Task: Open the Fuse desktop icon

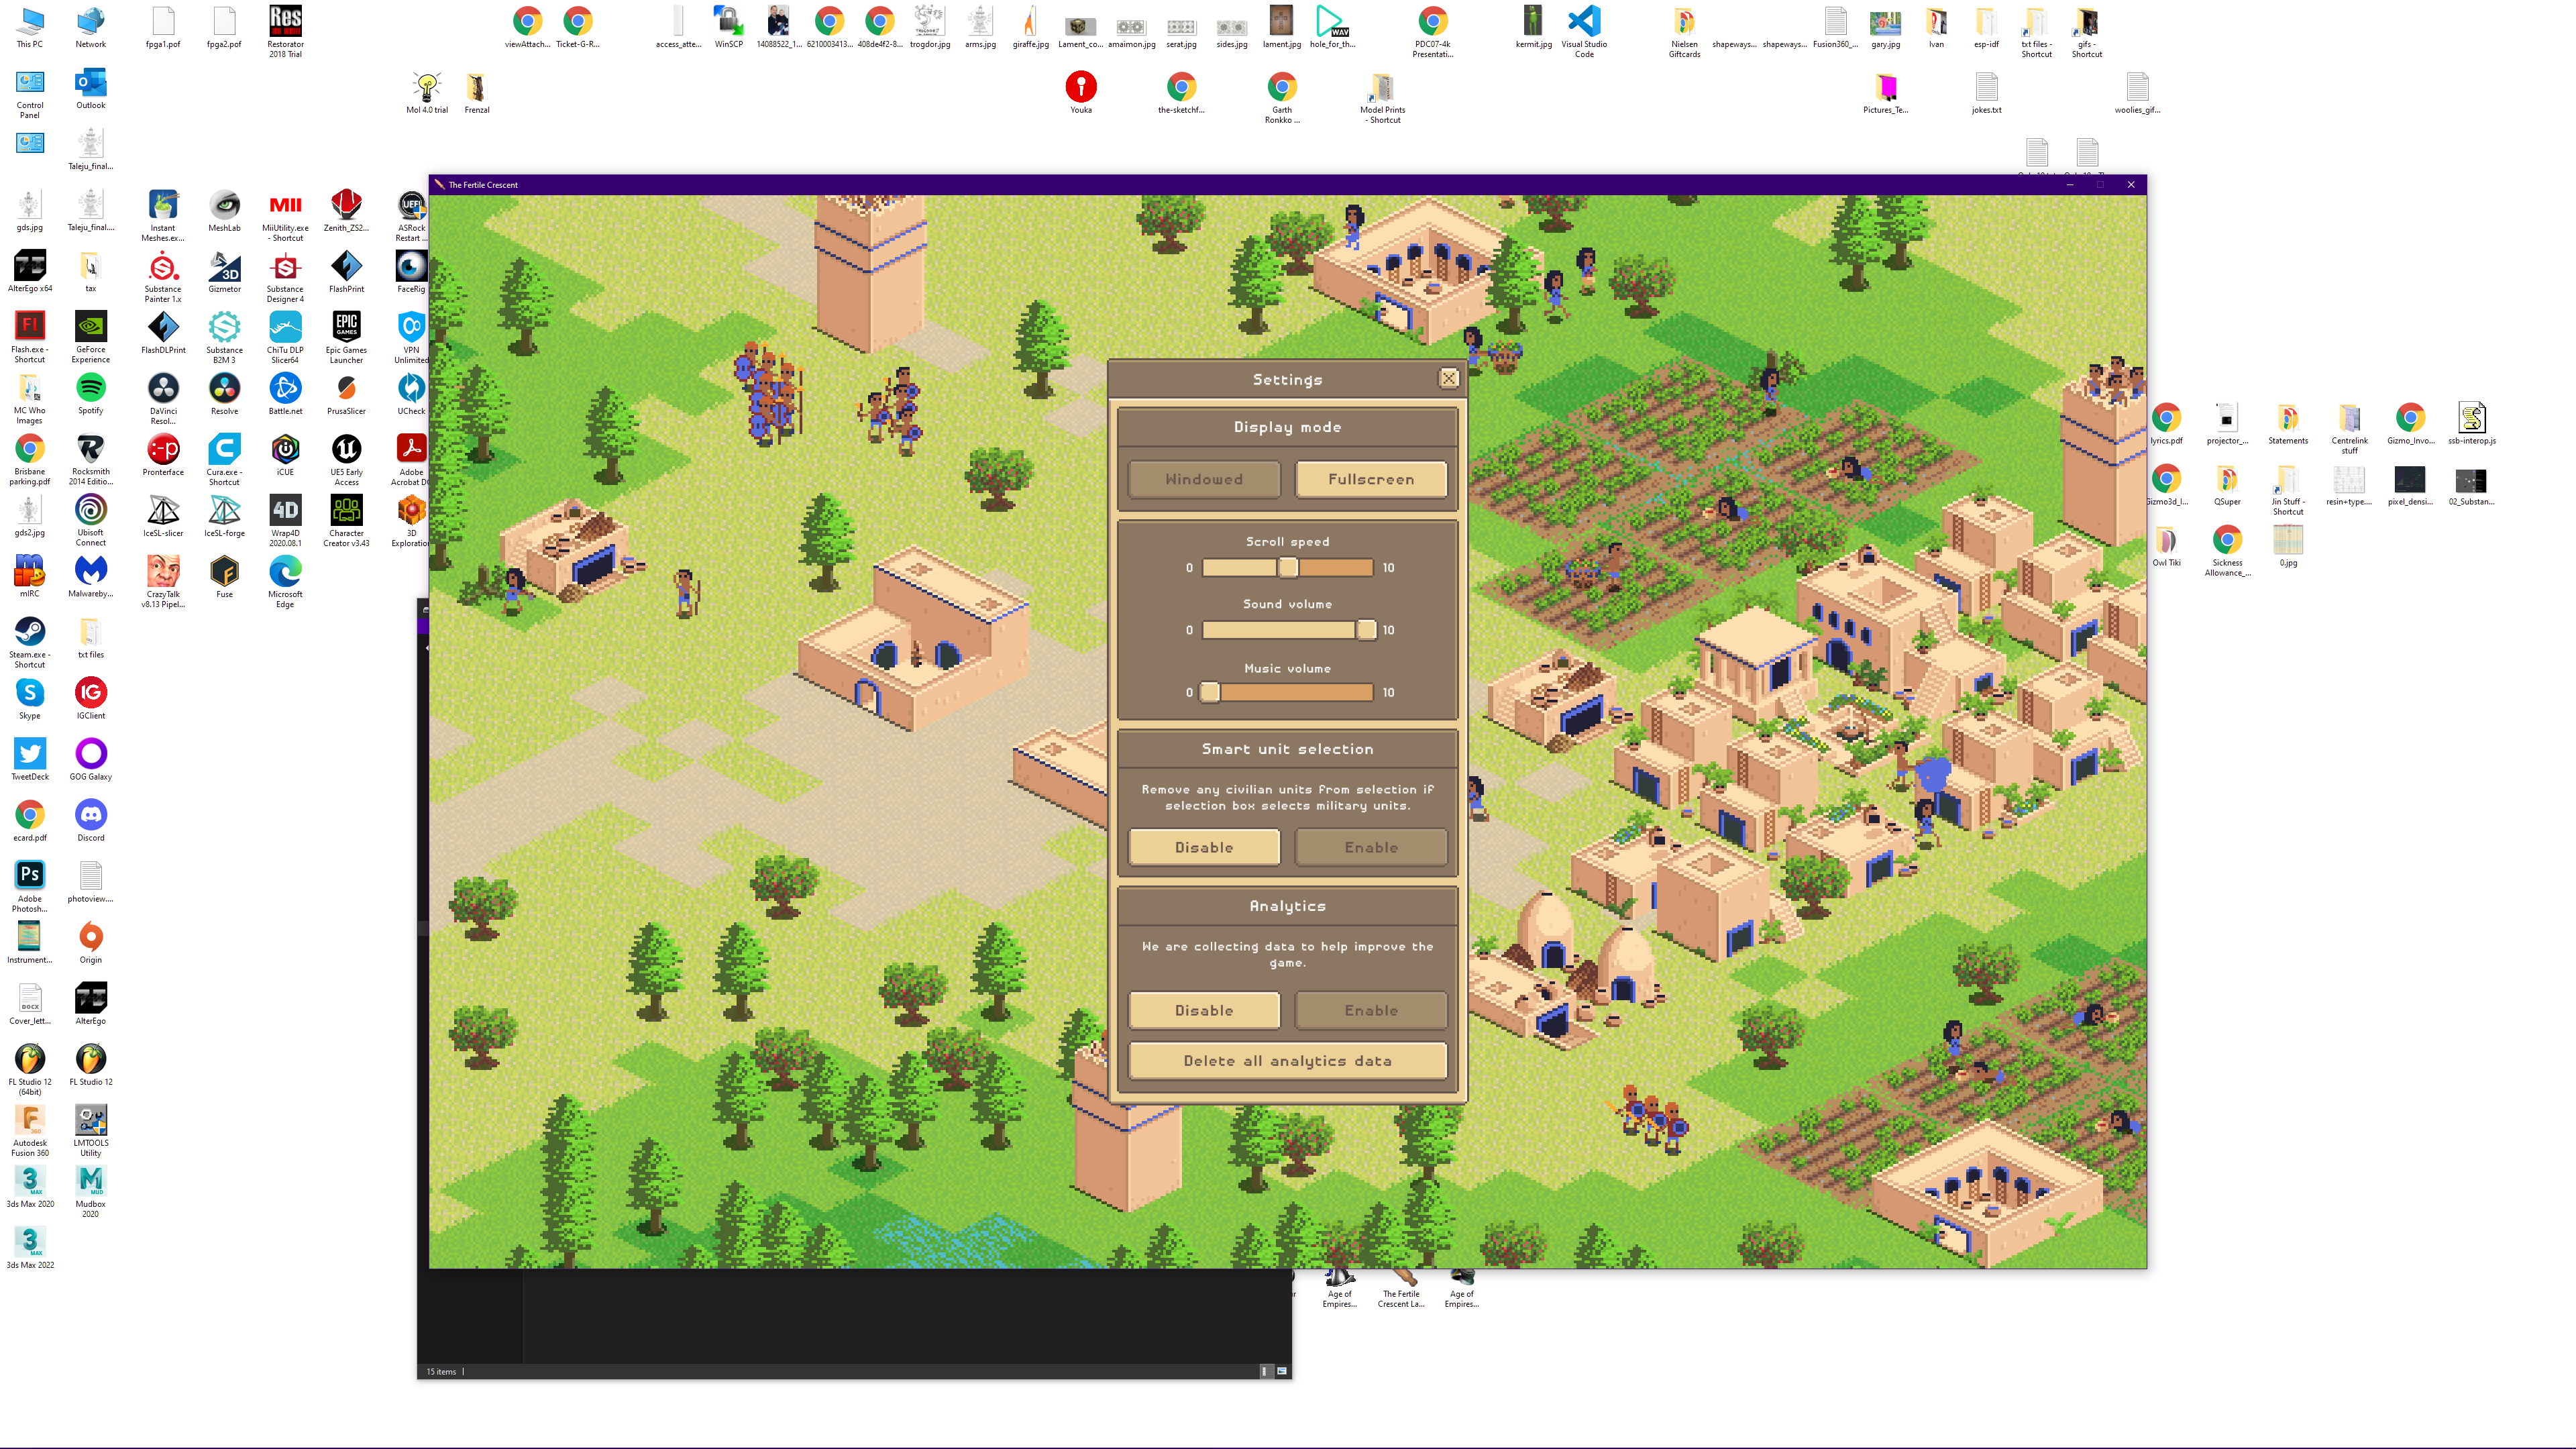Action: (224, 577)
